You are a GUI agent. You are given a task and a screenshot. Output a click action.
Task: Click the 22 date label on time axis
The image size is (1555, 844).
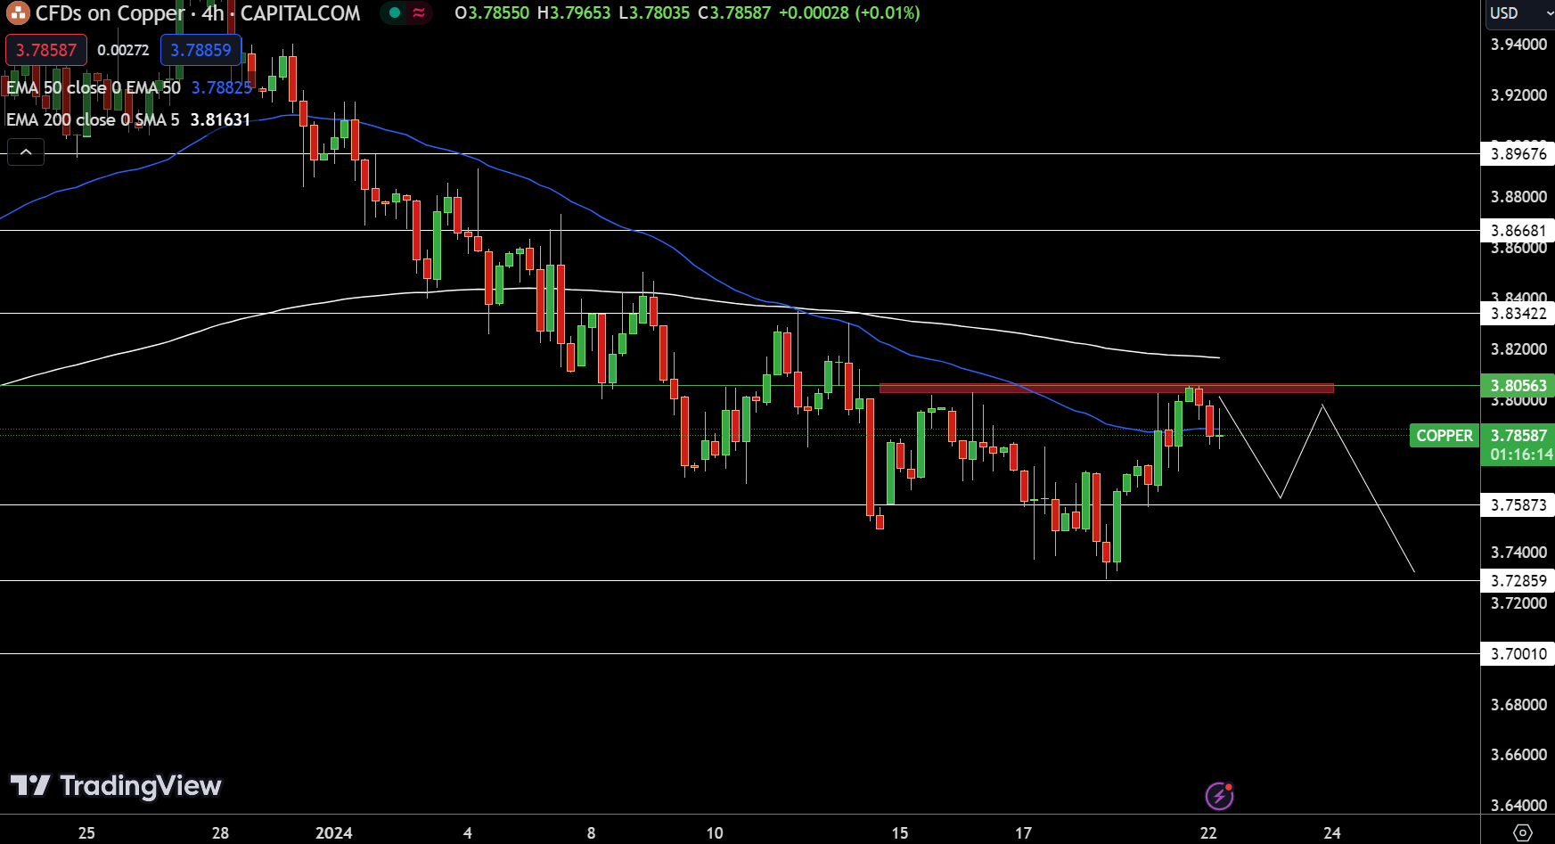1208,832
